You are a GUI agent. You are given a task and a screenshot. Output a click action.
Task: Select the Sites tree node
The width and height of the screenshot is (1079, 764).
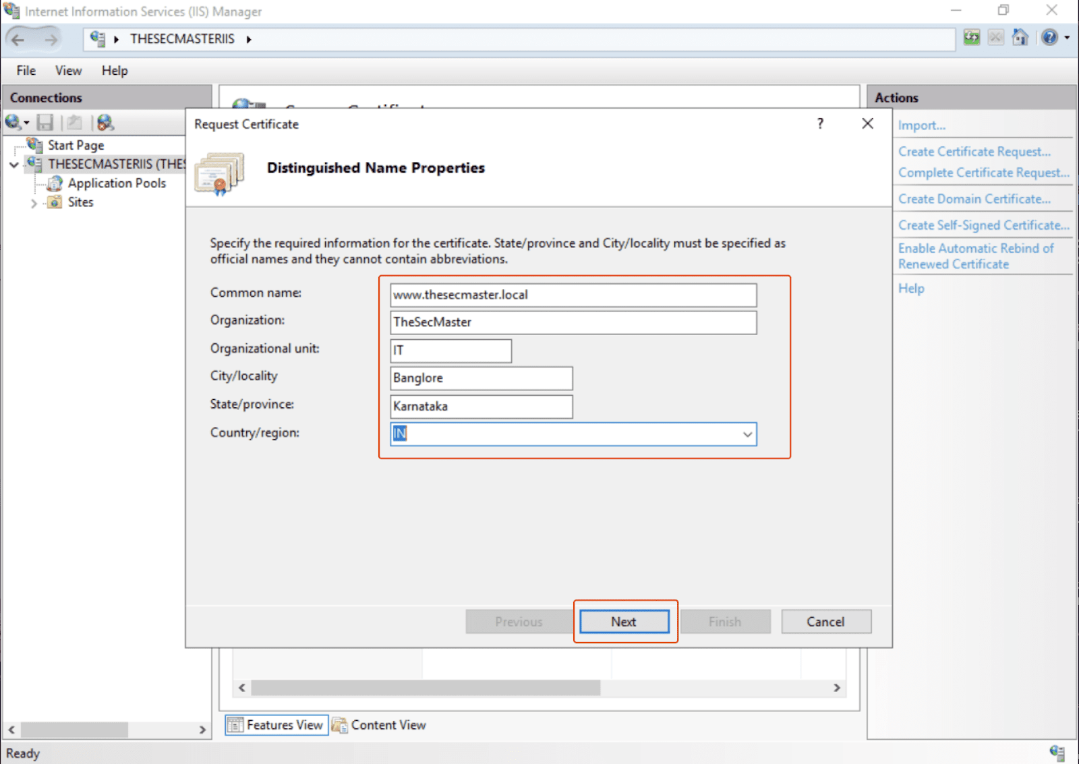click(x=80, y=202)
